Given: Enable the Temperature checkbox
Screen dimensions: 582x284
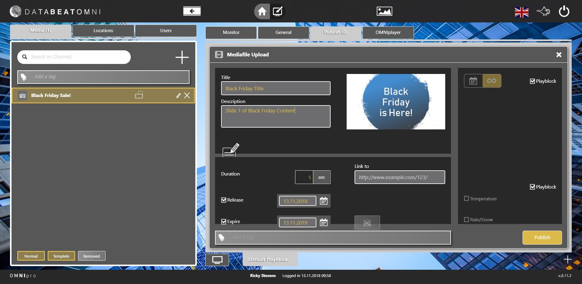Looking at the screenshot, I should pos(466,199).
